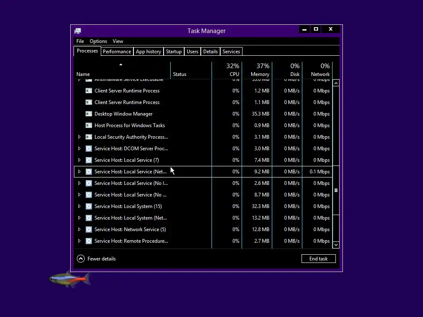Click the scrollbar up arrow
The height and width of the screenshot is (317, 423).
click(x=336, y=83)
